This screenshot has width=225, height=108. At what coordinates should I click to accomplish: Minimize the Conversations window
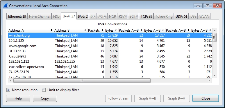coord(198,6)
